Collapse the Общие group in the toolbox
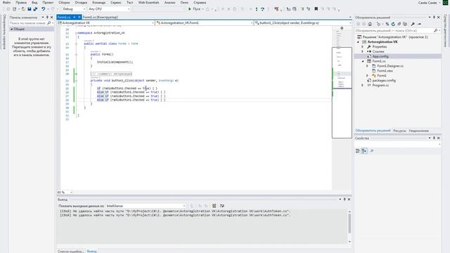Image resolution: width=450 pixels, height=253 pixels. click(x=12, y=29)
